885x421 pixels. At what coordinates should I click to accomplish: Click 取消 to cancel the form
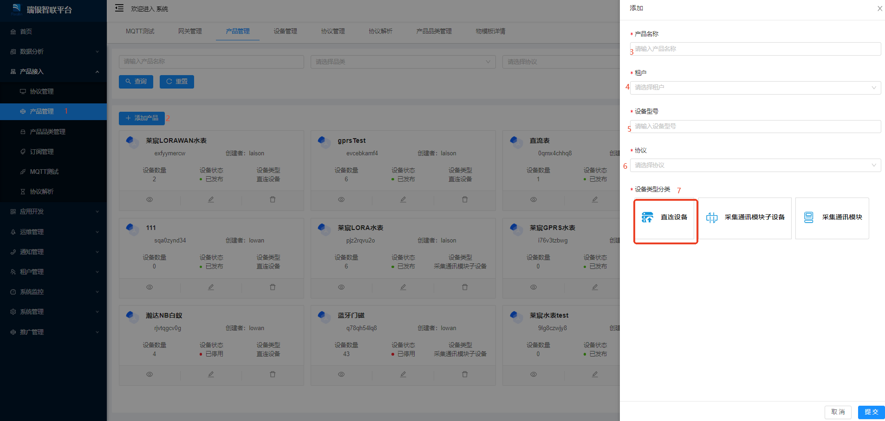point(838,412)
